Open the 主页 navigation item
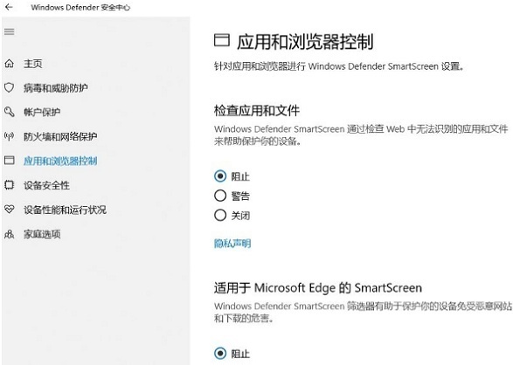 click(x=32, y=64)
